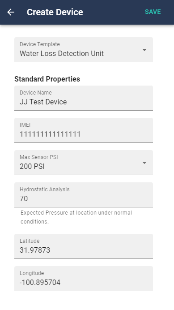Screen dimensions: 174x310
Task: Go back using the left arrow icon
Action: point(11,12)
